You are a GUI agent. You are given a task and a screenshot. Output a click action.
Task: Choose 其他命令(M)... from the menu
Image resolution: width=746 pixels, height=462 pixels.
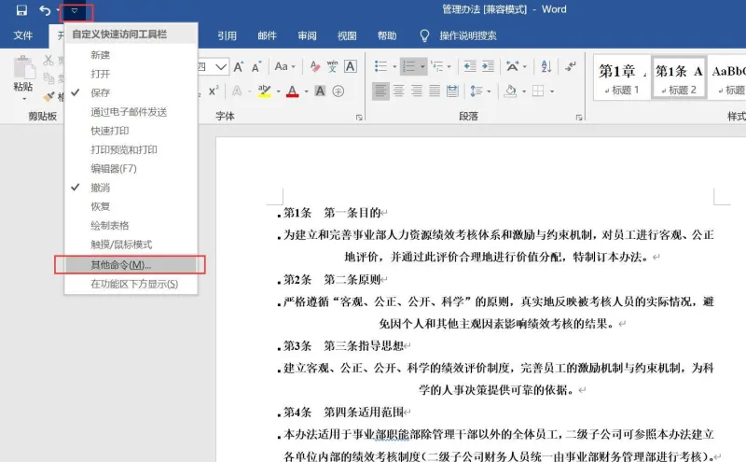coord(131,265)
